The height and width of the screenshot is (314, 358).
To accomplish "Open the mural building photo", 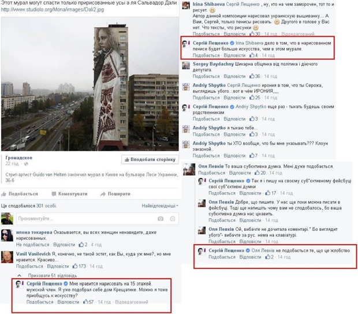I will pyautogui.click(x=90, y=84).
